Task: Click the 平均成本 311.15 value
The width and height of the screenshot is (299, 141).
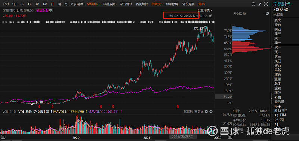Action: pos(265,120)
